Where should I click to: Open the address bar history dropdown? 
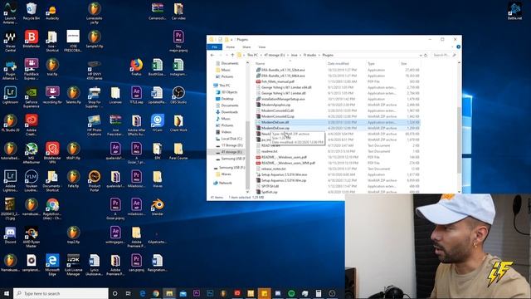click(421, 55)
